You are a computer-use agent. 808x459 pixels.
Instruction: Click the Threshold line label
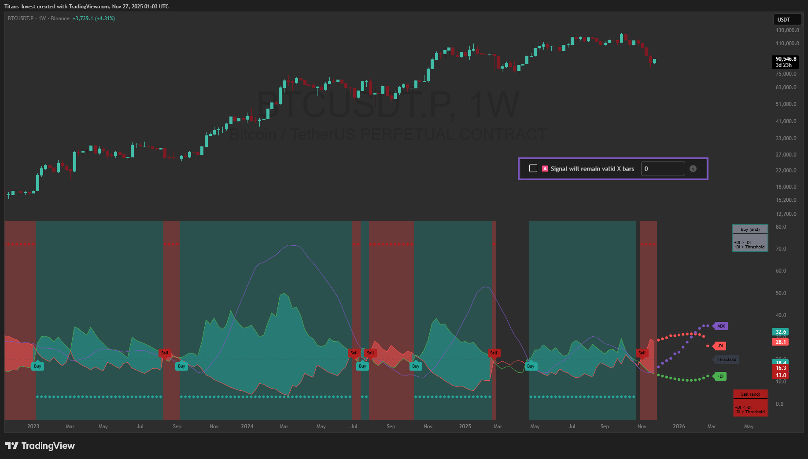726,360
